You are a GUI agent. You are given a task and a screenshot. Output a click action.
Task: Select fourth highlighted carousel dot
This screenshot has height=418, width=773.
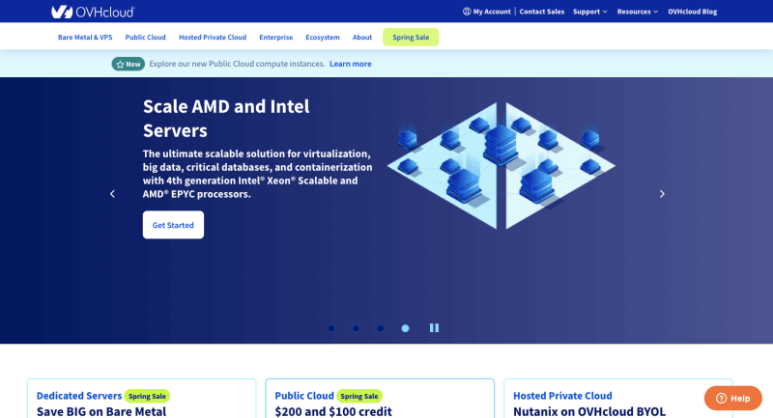(405, 328)
